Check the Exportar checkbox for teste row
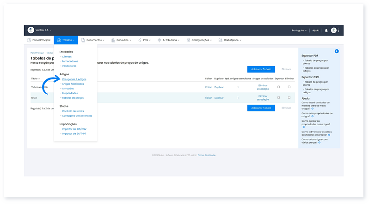The width and height of the screenshot is (370, 204). coord(278,98)
